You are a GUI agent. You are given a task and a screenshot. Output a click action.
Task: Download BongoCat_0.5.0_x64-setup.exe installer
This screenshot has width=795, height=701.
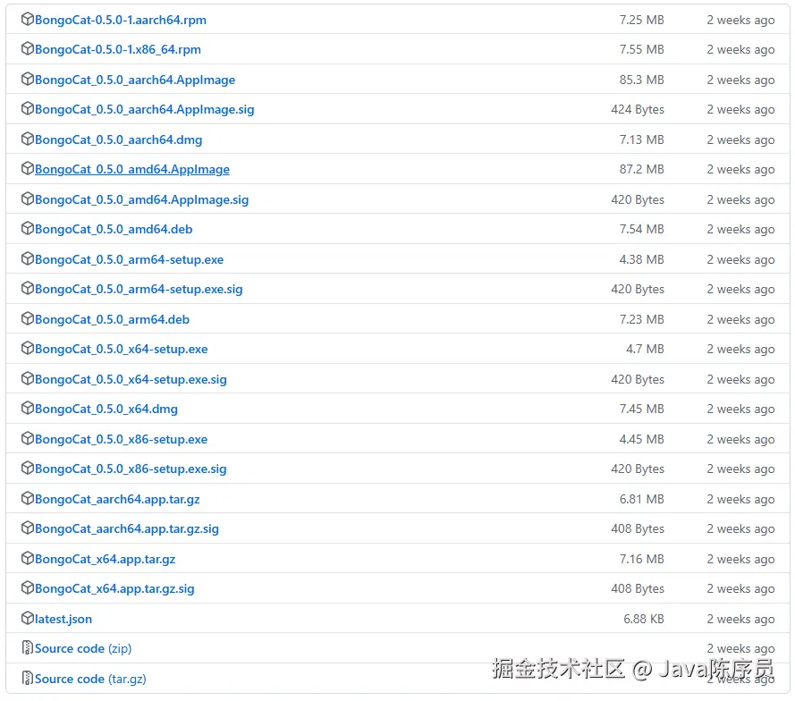[122, 350]
